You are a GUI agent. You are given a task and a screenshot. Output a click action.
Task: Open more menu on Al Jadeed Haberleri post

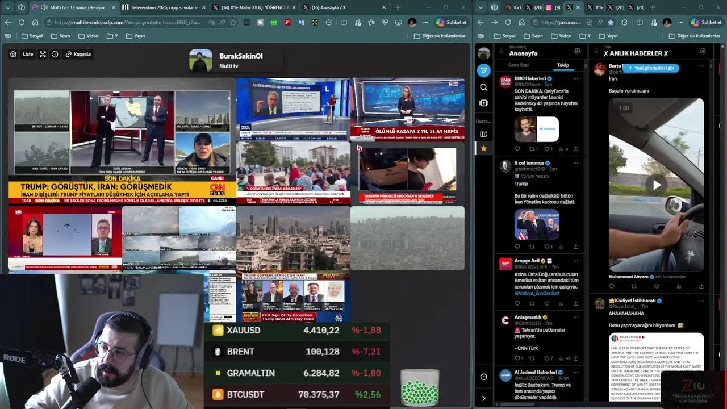click(x=576, y=372)
